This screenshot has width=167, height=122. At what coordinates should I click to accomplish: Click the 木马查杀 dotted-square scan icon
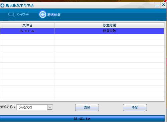point(12,14)
